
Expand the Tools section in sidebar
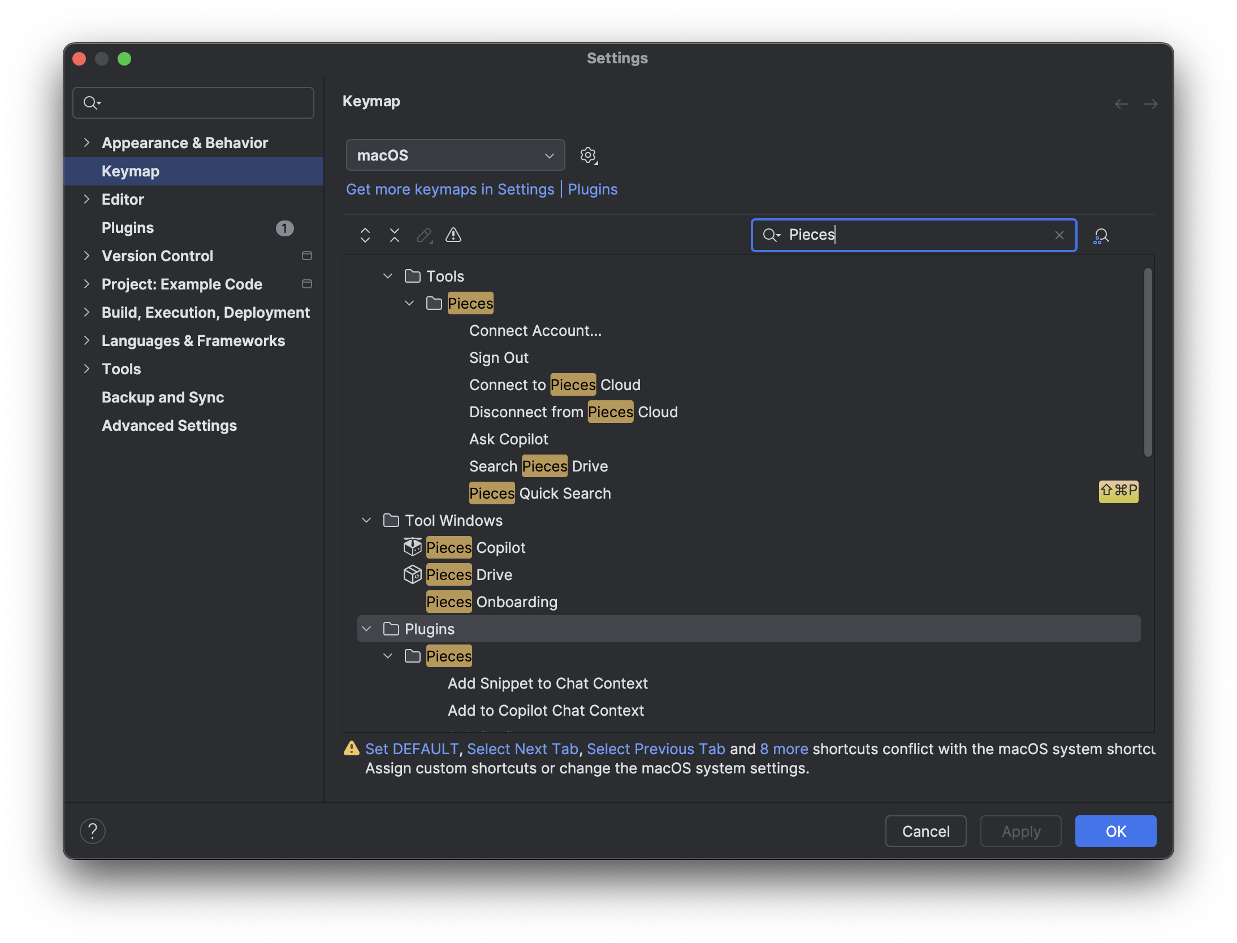[x=86, y=369]
